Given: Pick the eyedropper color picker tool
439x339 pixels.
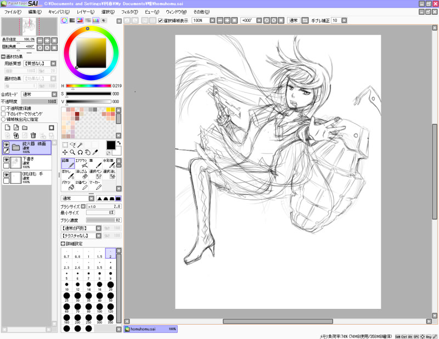Looking at the screenshot, I should coord(95,152).
